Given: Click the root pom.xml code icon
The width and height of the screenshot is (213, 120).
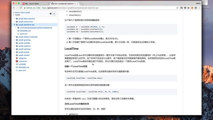Looking at the screenshot, I should click(x=17, y=70).
